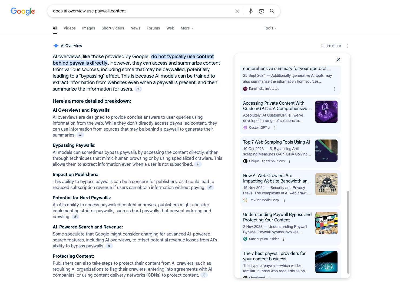Click the AI Overview sparkle icon
Viewport: 400px width, 282px height.
point(56,46)
